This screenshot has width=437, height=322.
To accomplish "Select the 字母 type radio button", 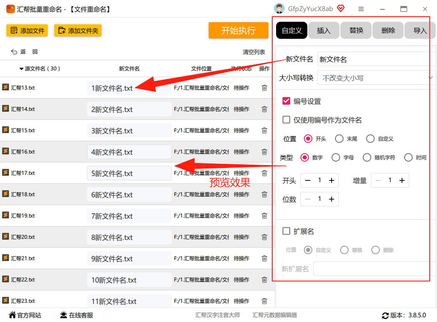I will (336, 157).
